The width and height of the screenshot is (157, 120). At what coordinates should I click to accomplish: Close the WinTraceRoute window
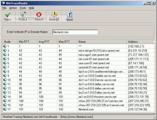(x=154, y=3)
